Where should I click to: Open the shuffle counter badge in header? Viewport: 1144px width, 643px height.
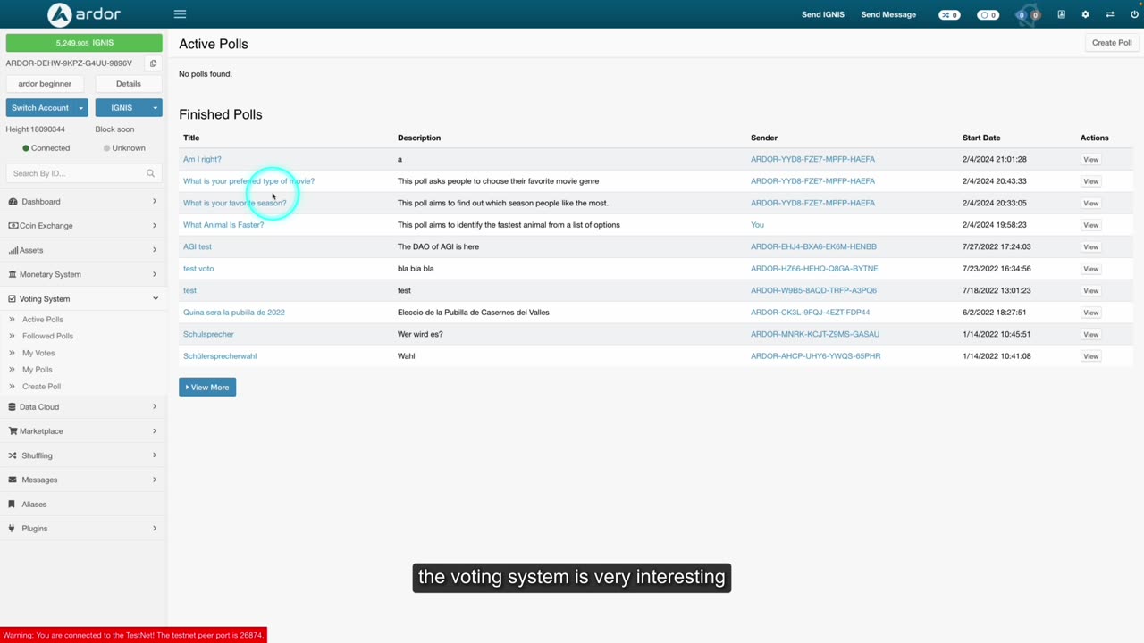pos(949,15)
